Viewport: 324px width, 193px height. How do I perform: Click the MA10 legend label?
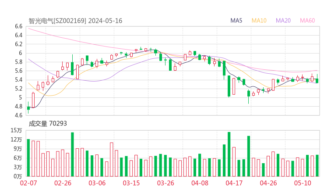point(259,21)
